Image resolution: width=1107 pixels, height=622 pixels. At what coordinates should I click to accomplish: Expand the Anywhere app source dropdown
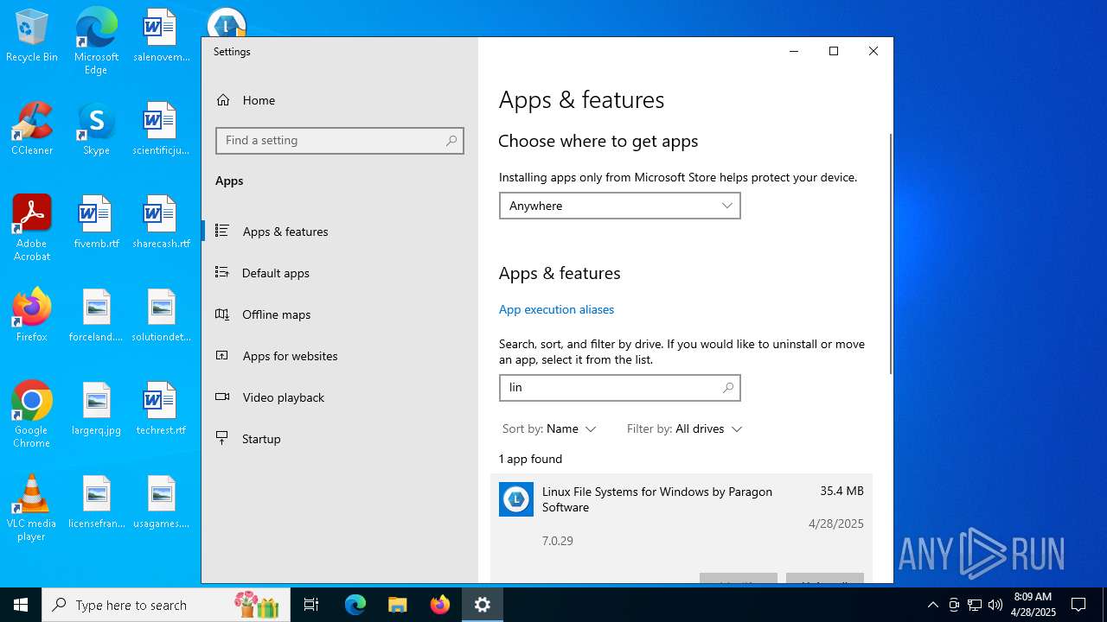point(619,206)
